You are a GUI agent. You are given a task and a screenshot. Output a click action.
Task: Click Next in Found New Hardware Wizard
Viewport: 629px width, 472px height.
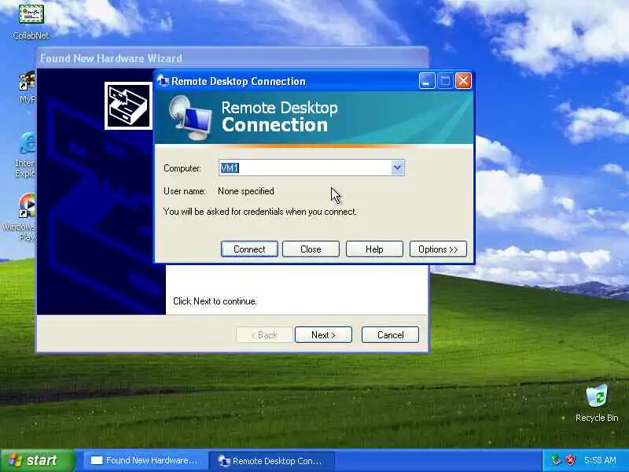323,335
